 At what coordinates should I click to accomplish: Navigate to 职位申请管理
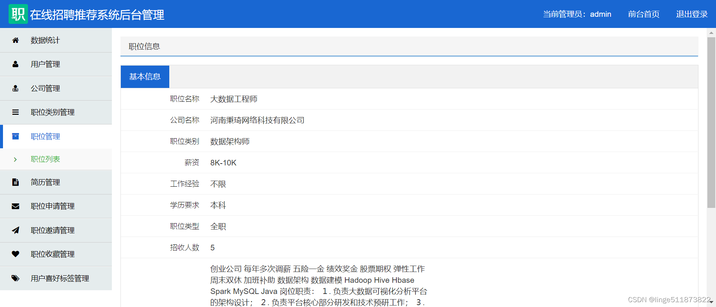[x=56, y=206]
